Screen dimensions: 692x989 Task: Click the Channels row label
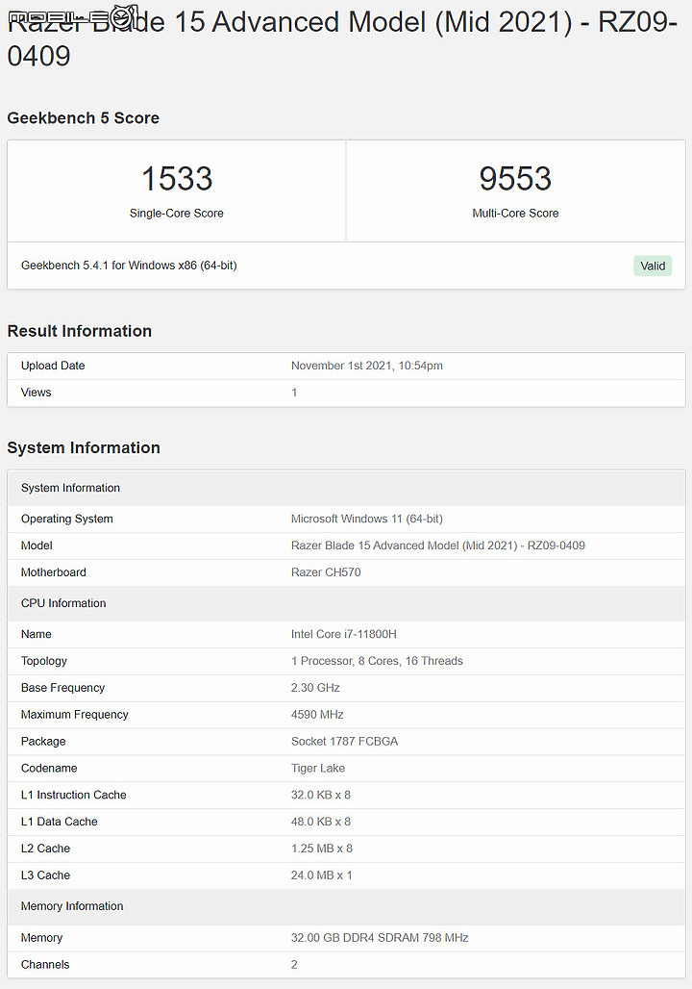(45, 965)
